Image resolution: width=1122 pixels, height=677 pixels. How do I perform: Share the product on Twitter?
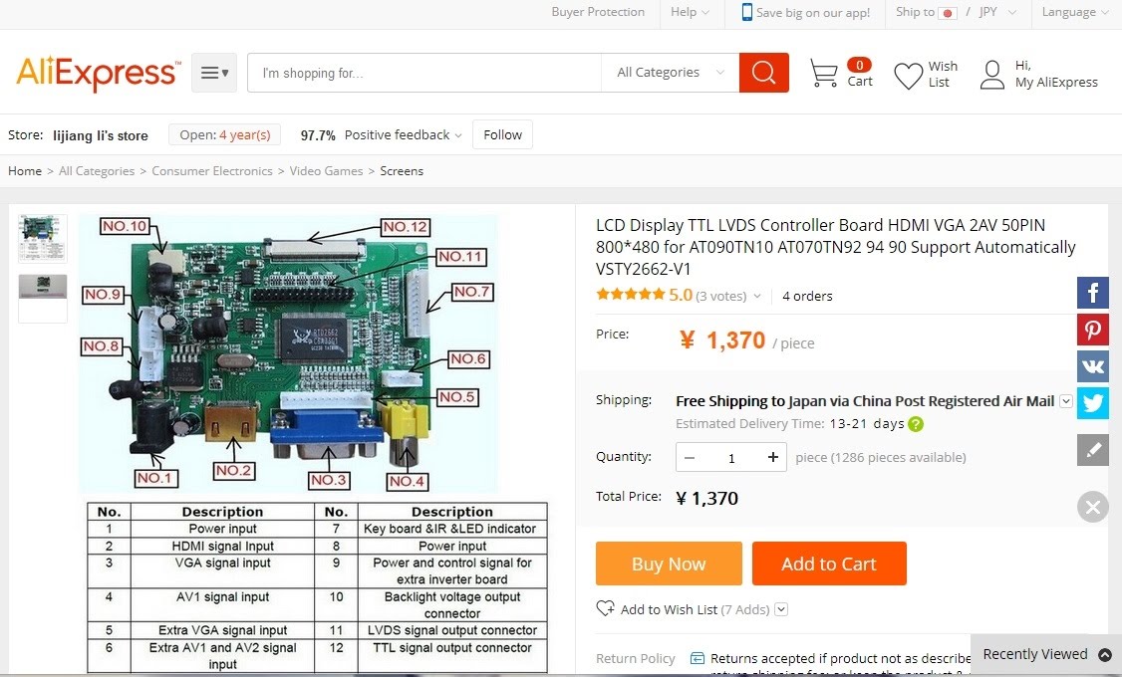pyautogui.click(x=1093, y=403)
